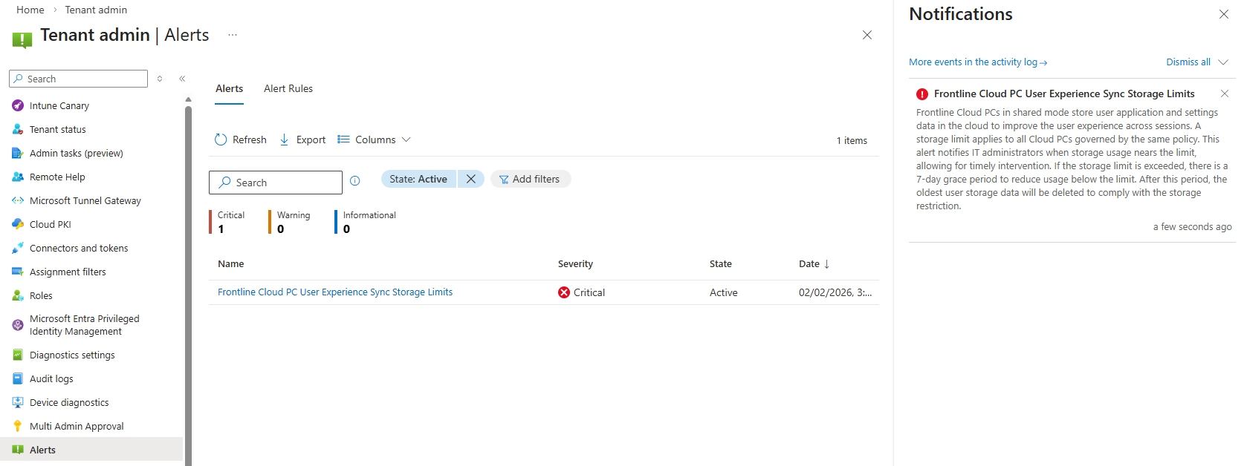This screenshot has height=466, width=1247.
Task: Select the Alerts tab
Action: [x=229, y=88]
